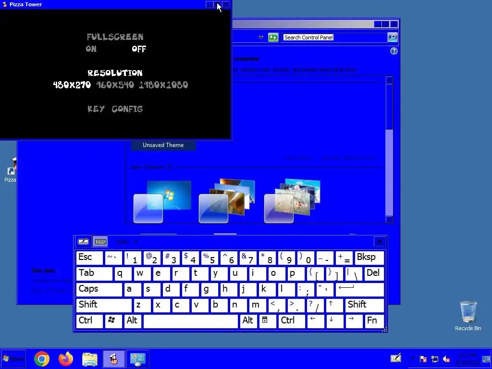Tap the Enter arrow key

(360, 289)
